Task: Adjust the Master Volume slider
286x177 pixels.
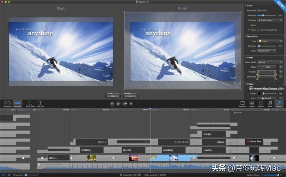Action: [272, 175]
